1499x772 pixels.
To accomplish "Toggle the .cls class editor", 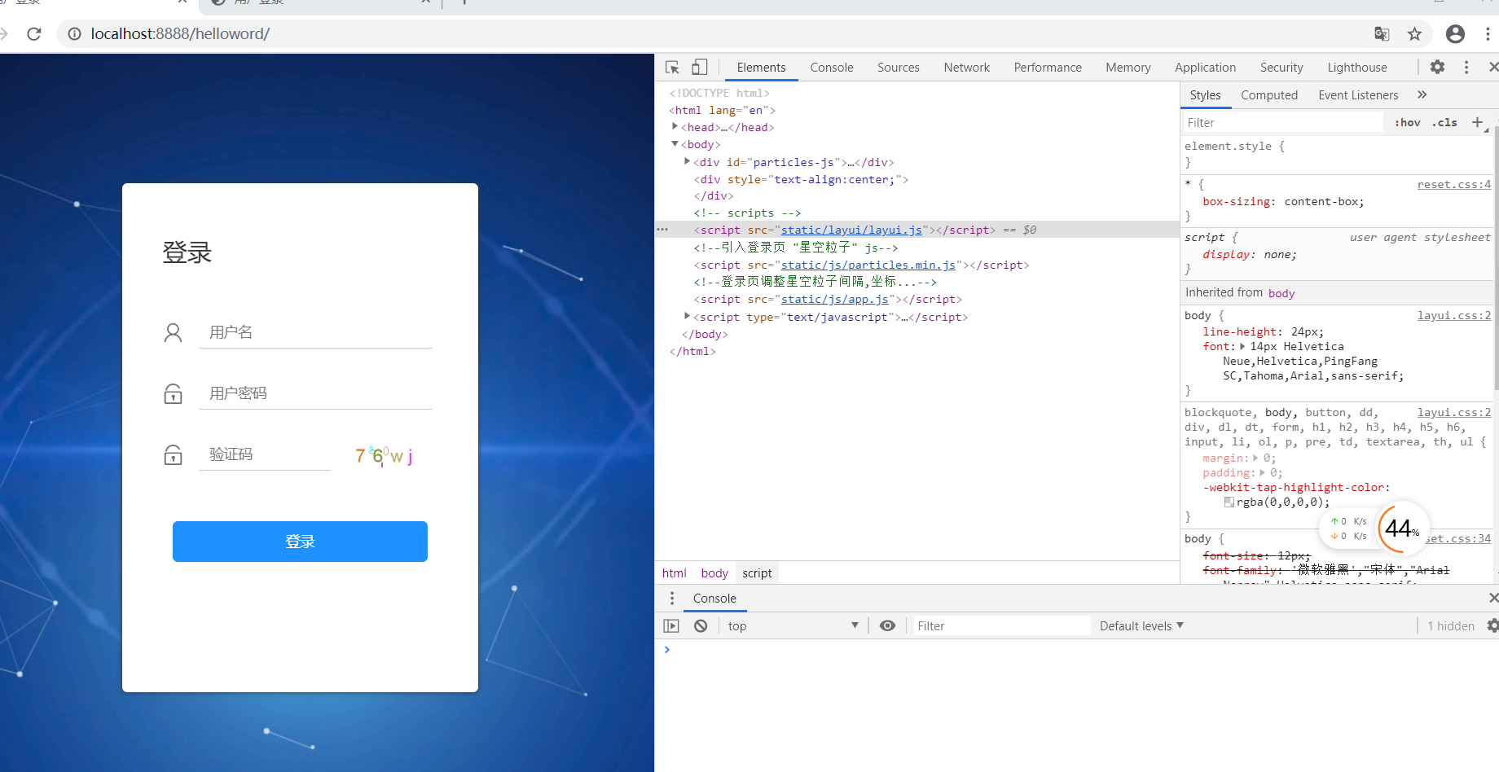I will [1444, 122].
